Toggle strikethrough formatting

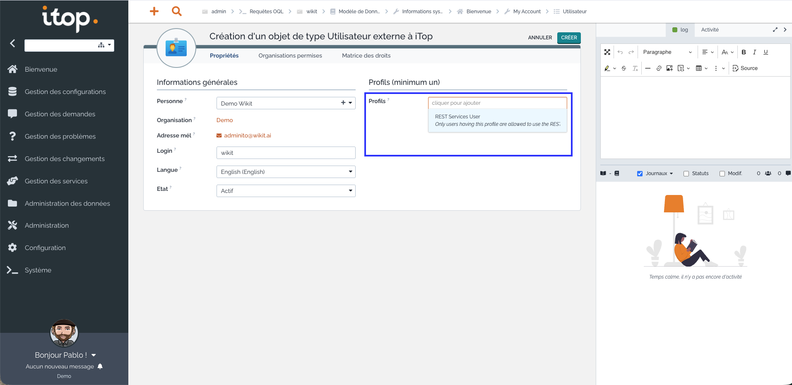[x=623, y=68]
